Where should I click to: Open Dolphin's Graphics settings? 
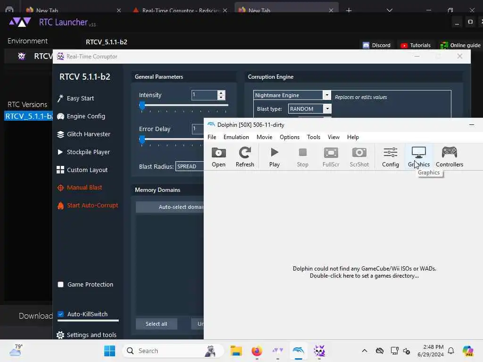point(419,157)
